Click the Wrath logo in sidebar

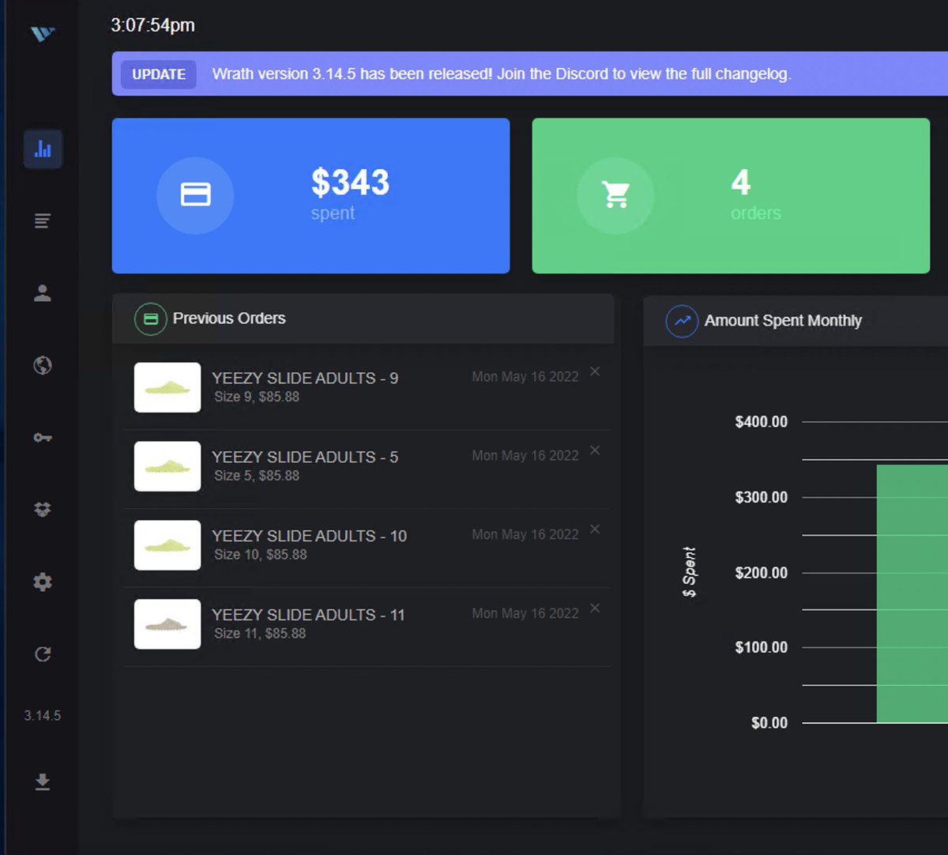coord(43,34)
